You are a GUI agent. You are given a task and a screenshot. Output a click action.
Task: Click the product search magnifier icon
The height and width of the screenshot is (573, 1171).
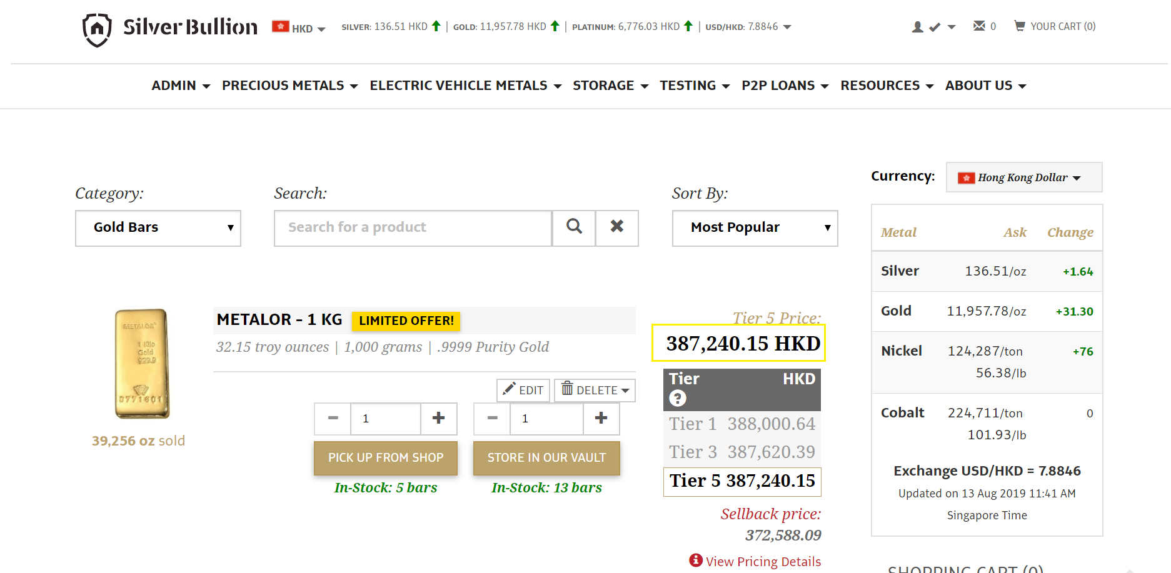(573, 228)
